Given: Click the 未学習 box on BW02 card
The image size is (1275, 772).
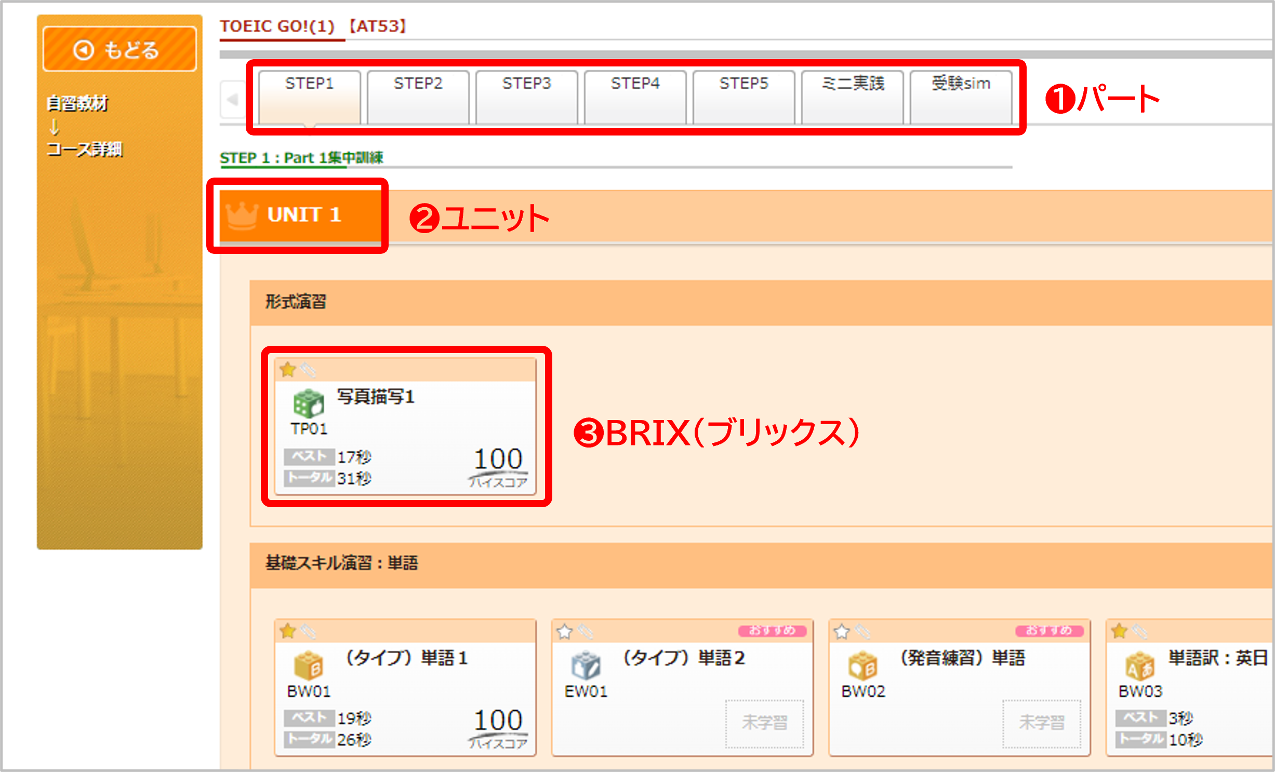Looking at the screenshot, I should [x=1042, y=724].
